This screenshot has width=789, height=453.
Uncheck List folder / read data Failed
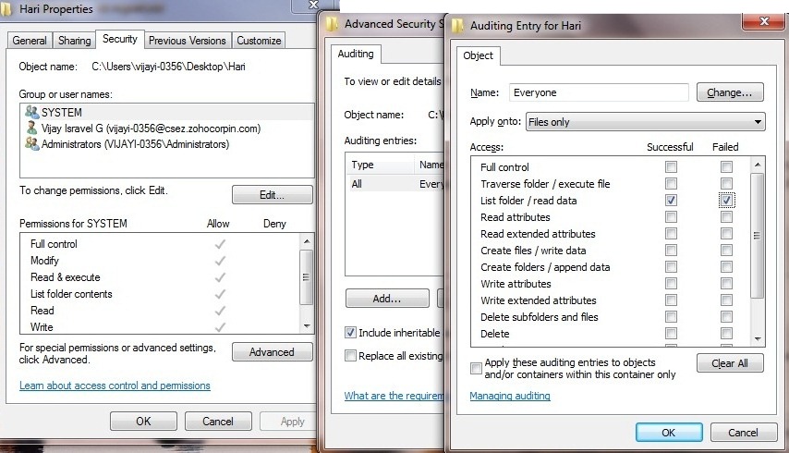726,200
